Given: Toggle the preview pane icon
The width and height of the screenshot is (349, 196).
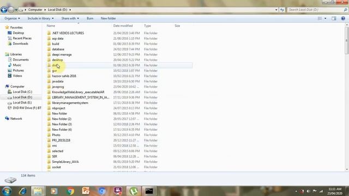Looking at the screenshot, I should 334,19.
